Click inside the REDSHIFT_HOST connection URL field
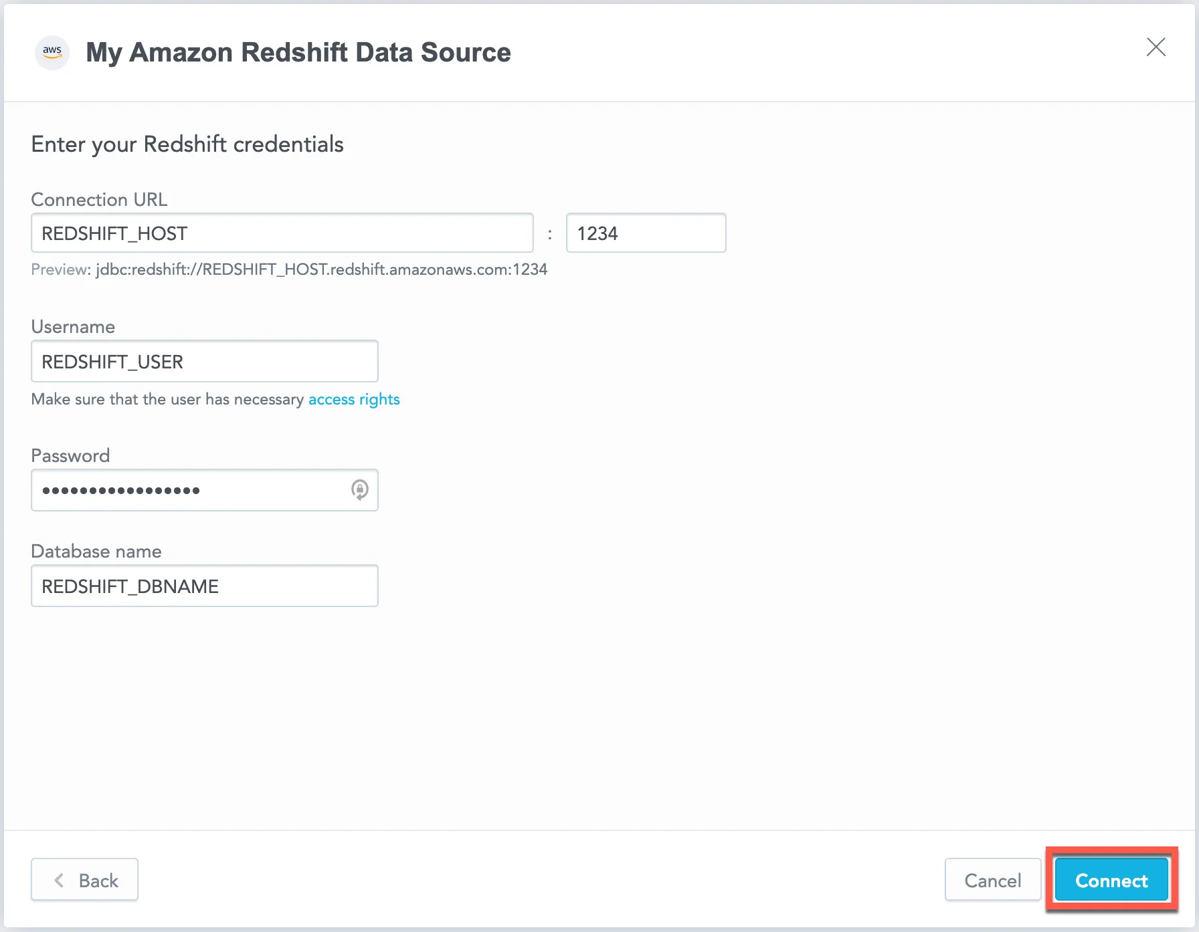The image size is (1199, 932). point(281,233)
